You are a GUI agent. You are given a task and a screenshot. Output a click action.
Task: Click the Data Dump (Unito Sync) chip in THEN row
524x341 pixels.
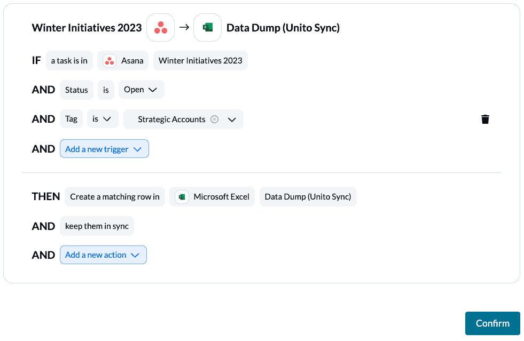[308, 197]
